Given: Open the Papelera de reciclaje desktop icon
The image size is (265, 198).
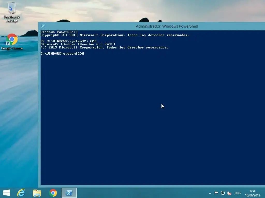Looking at the screenshot, I should [12, 12].
